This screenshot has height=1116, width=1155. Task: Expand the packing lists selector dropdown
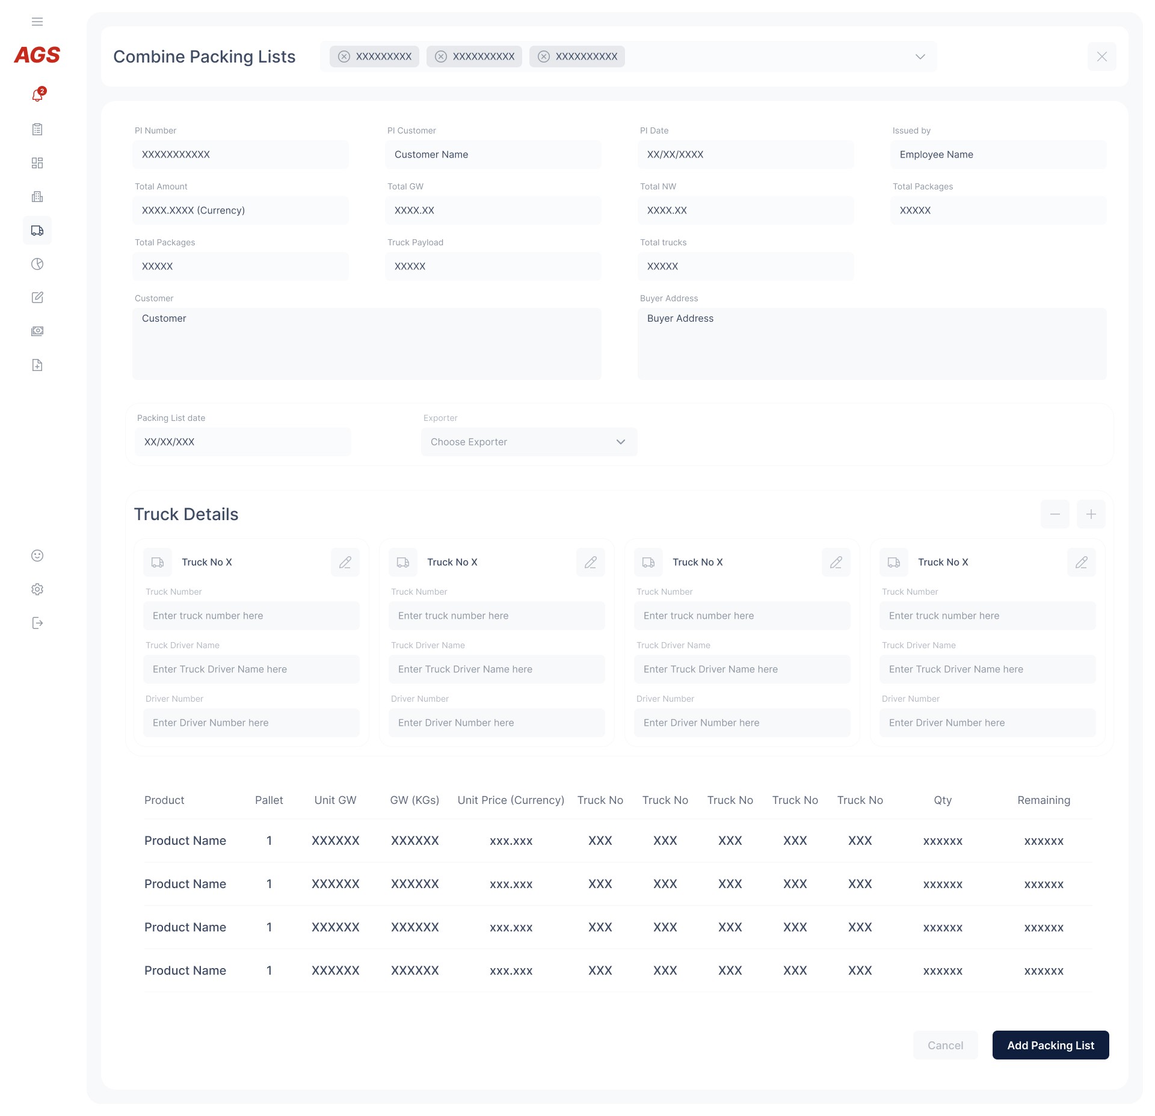point(920,57)
